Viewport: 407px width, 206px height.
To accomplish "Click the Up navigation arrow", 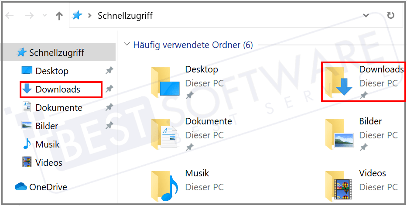I will (59, 16).
